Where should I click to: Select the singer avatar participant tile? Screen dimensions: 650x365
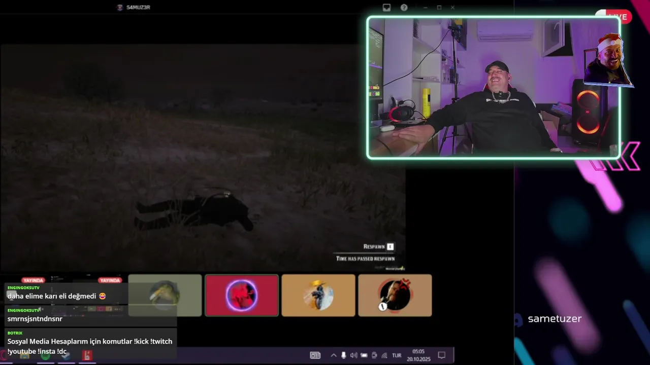pyautogui.click(x=395, y=295)
